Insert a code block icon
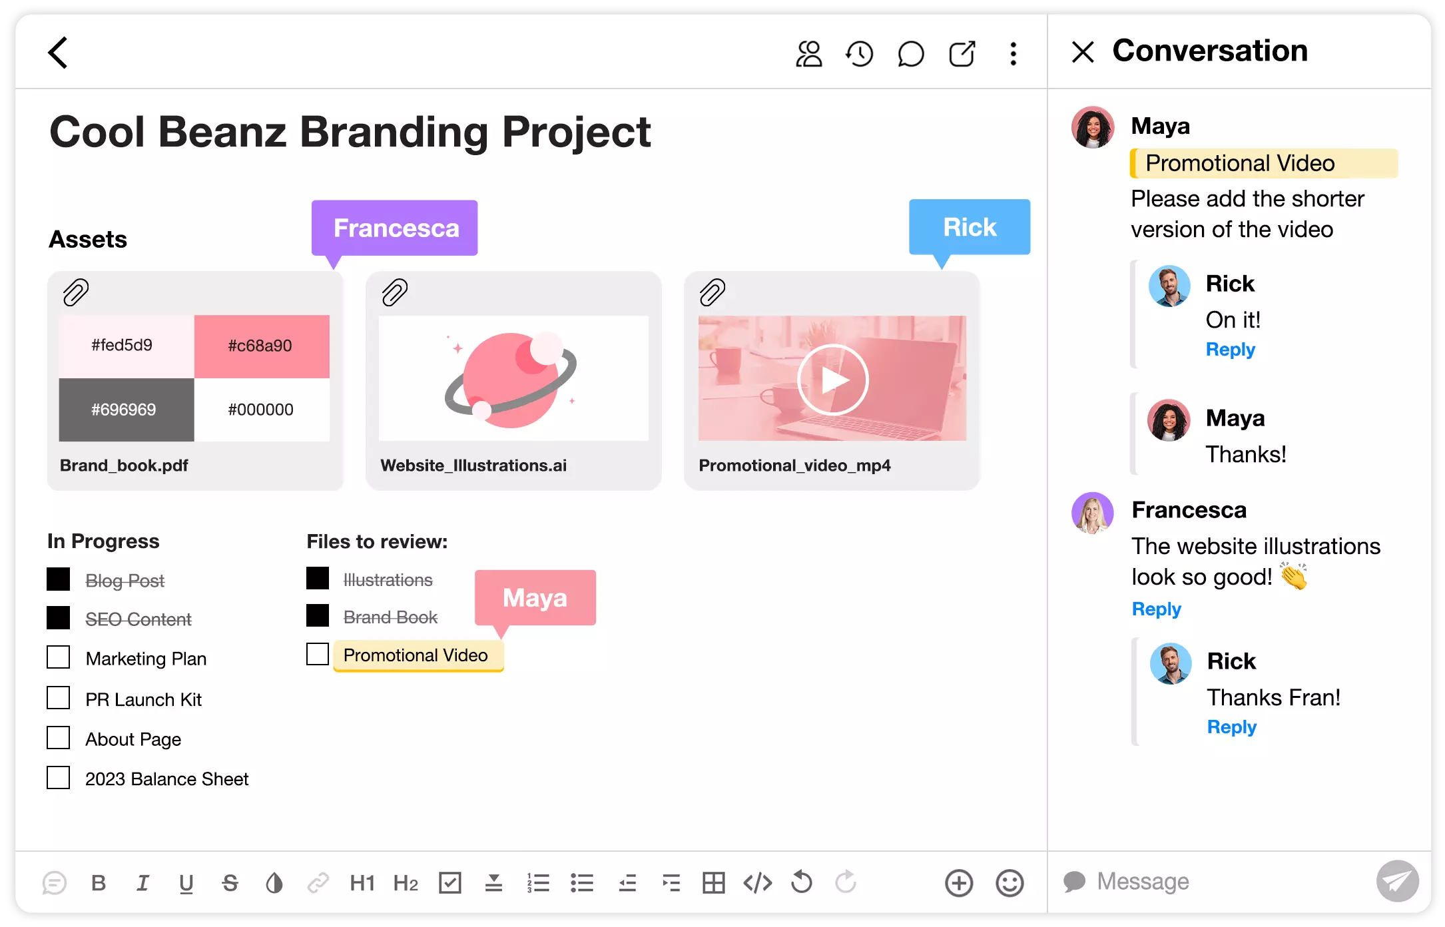 pos(757,883)
